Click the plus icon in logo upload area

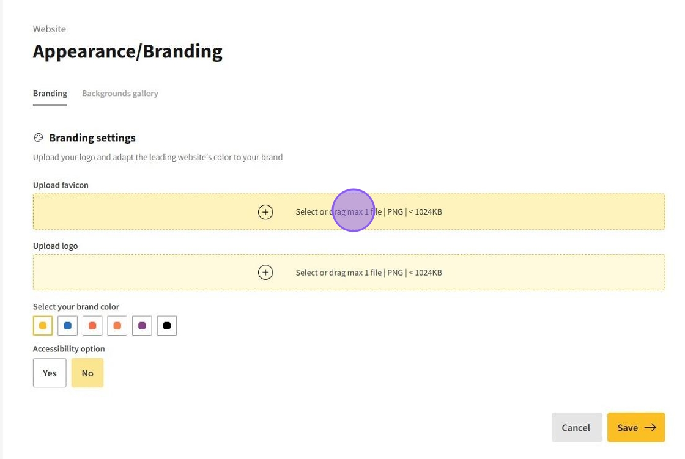tap(265, 273)
